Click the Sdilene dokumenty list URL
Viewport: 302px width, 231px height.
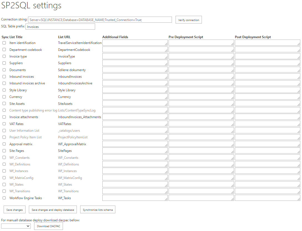pyautogui.click(x=72, y=70)
